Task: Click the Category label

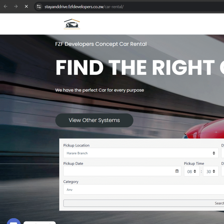Action: 71,182
